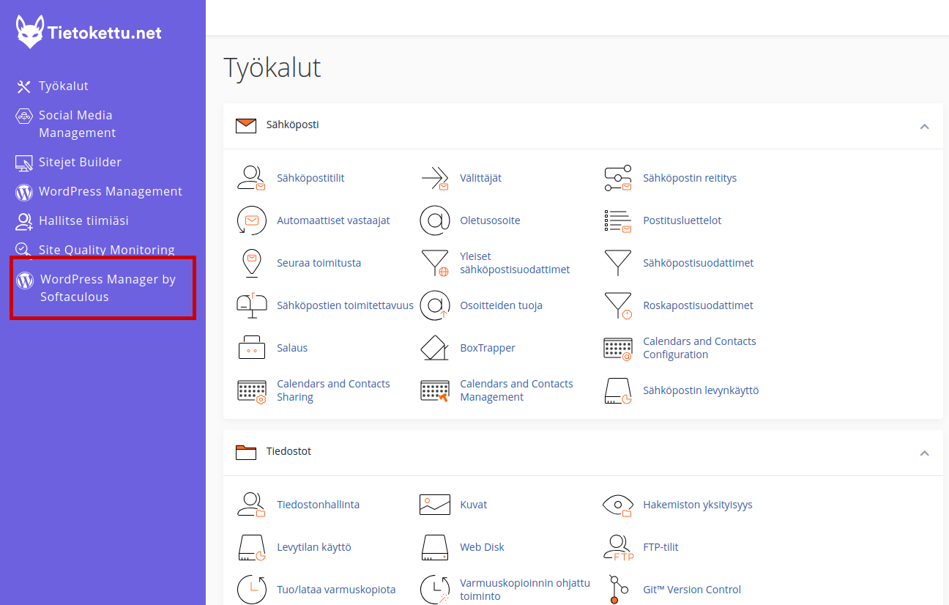This screenshot has width=949, height=605.
Task: Click the Tiedostonhallinta icon
Action: coord(251,505)
